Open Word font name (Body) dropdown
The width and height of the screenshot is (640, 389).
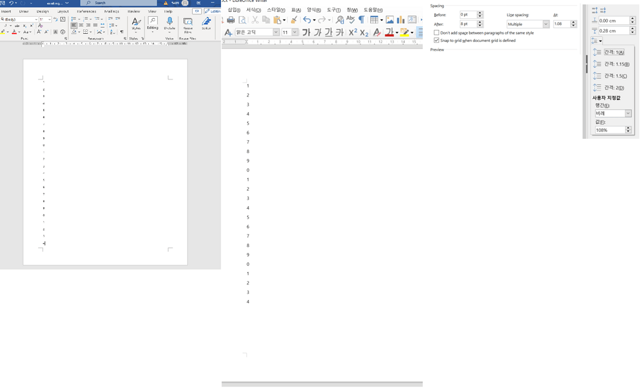36,19
